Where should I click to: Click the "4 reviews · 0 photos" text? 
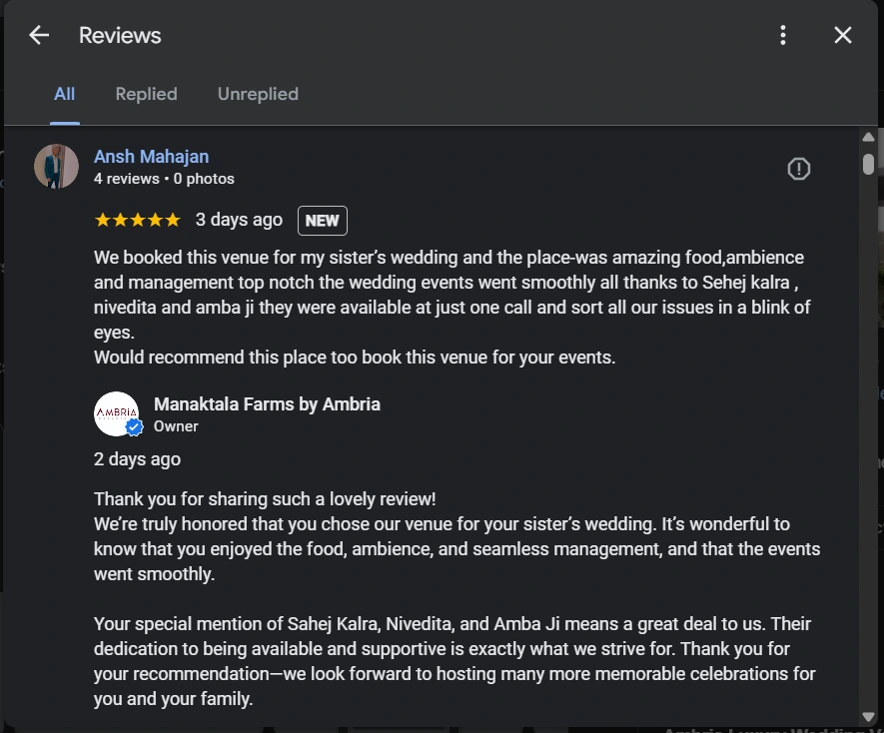[164, 179]
